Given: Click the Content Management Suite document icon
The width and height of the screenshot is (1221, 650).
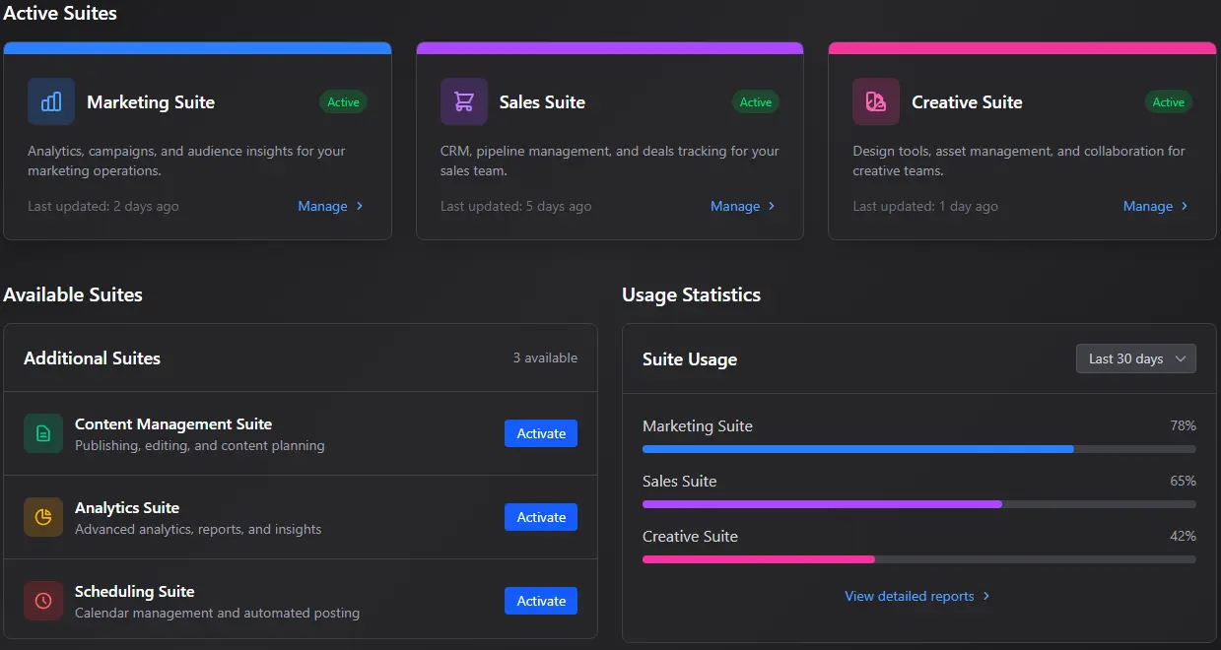Looking at the screenshot, I should click(43, 433).
